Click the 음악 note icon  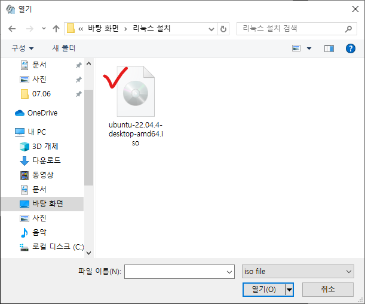click(x=24, y=233)
